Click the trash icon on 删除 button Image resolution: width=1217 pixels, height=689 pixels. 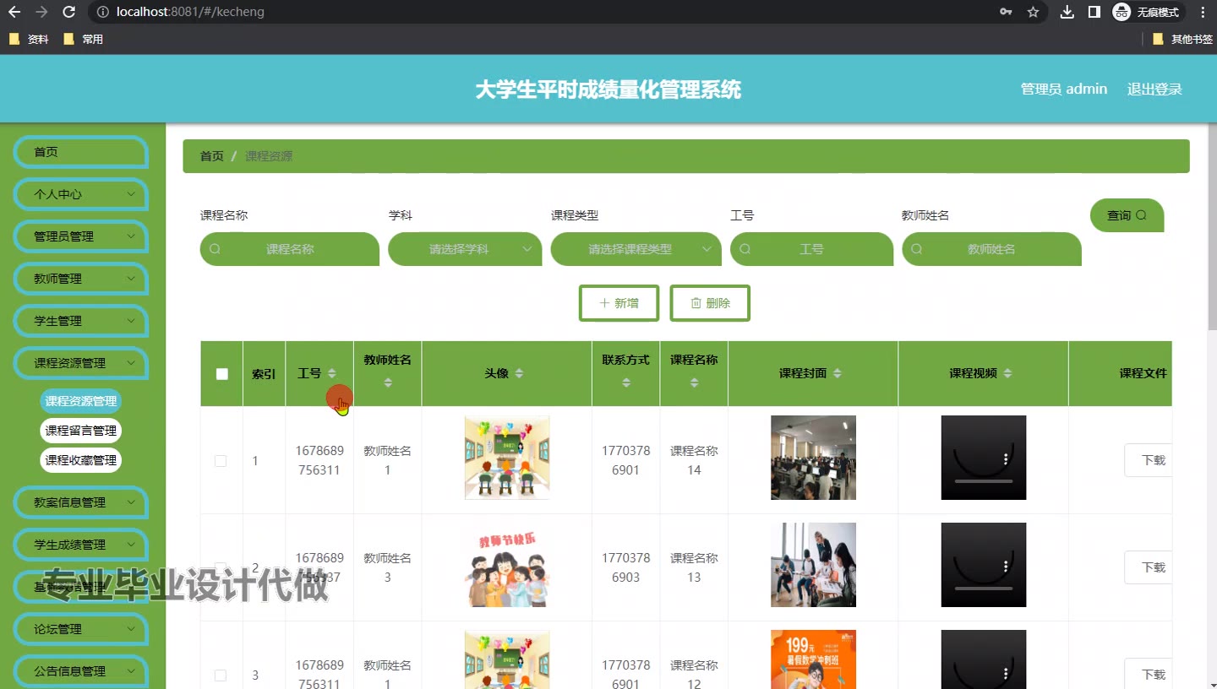[x=696, y=303]
